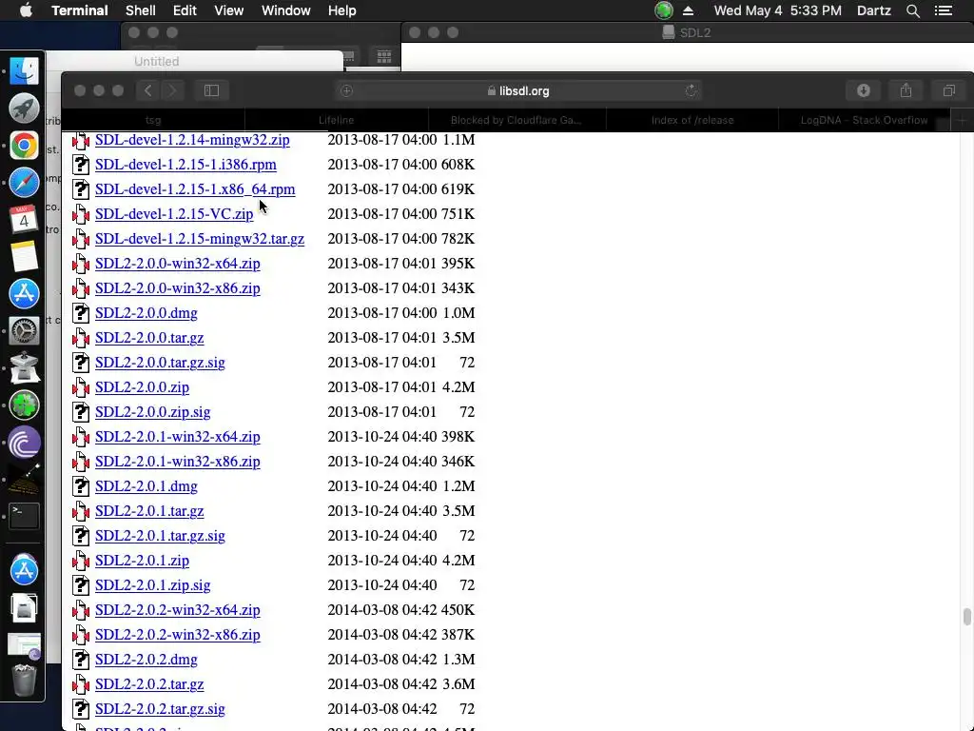Reload the libsdl.org page
The width and height of the screenshot is (974, 731).
[691, 90]
